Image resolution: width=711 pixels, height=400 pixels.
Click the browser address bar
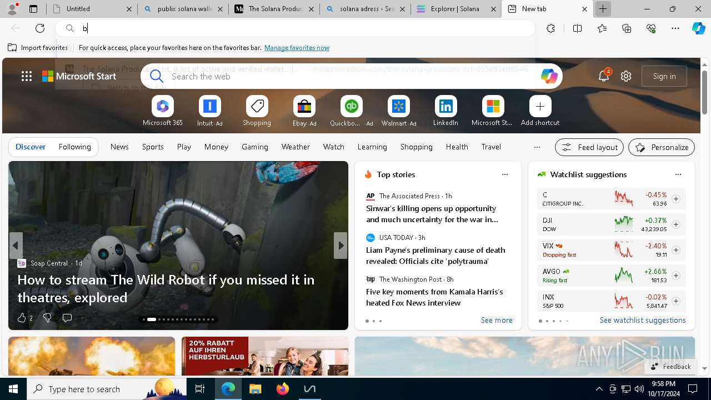295,28
